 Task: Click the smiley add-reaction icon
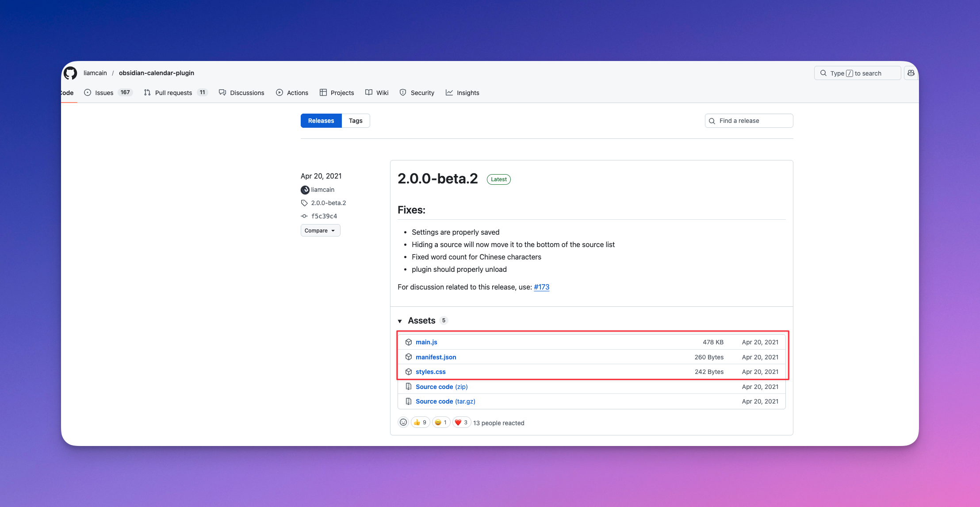[x=403, y=423]
